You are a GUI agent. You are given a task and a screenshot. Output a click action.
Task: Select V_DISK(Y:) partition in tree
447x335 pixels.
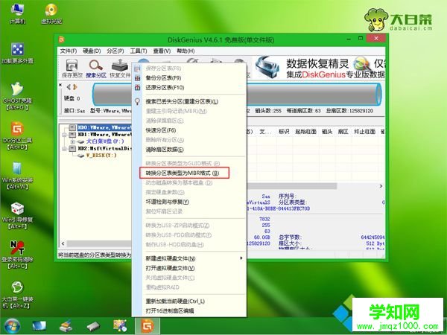pyautogui.click(x=101, y=156)
